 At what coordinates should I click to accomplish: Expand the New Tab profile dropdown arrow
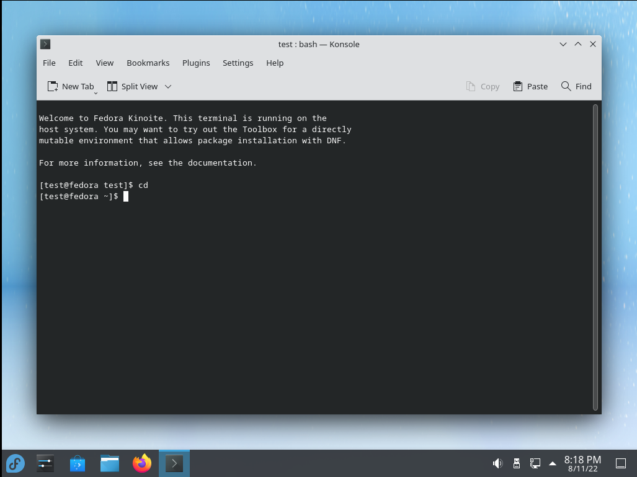pos(96,93)
